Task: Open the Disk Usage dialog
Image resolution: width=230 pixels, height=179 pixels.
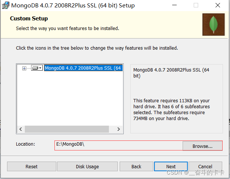Action: point(87,166)
